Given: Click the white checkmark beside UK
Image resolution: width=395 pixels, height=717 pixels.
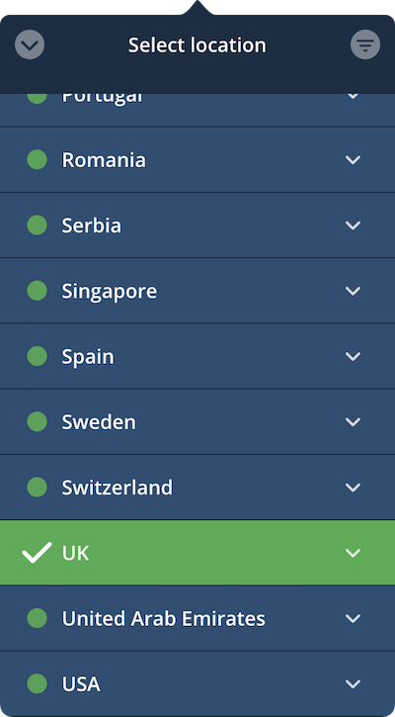Looking at the screenshot, I should (37, 553).
